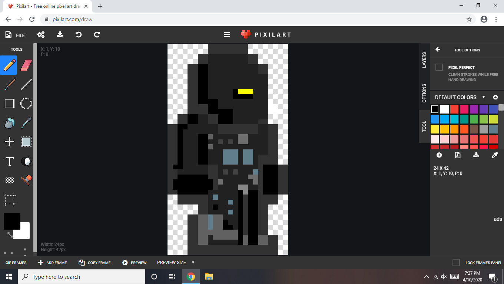
Task: Select the Pencil tool
Action: [9, 65]
